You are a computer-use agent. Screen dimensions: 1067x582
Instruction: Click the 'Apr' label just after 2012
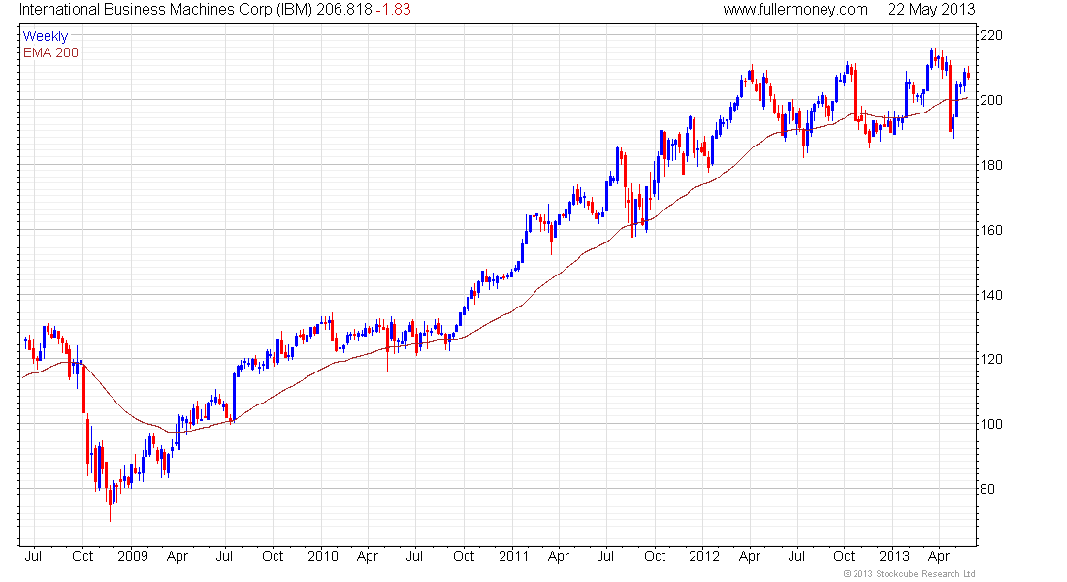[x=749, y=556]
